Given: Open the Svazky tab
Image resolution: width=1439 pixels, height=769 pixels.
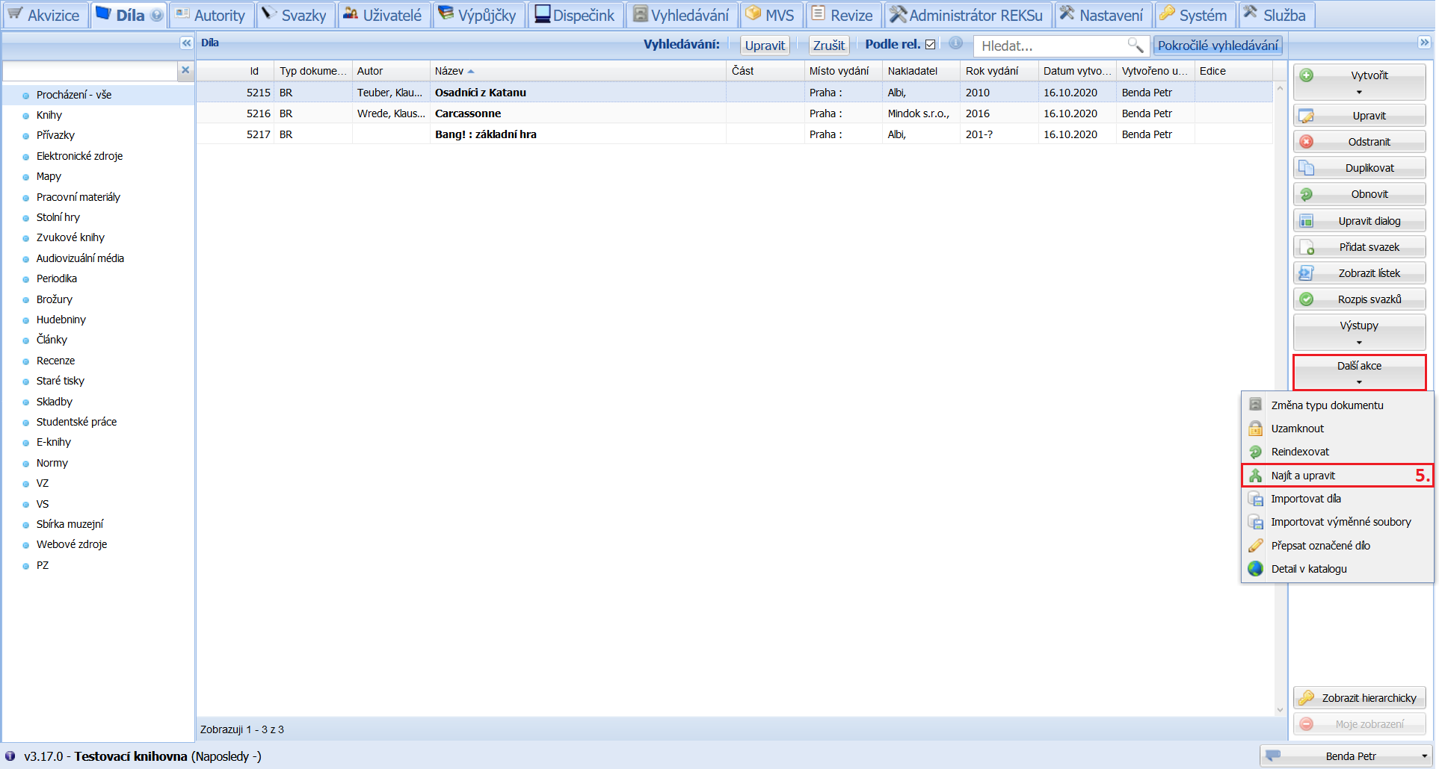Looking at the screenshot, I should tap(295, 15).
